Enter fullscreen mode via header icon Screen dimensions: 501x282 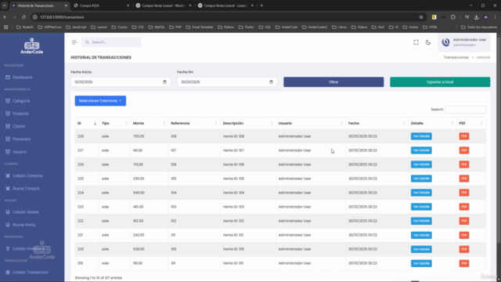(x=416, y=42)
